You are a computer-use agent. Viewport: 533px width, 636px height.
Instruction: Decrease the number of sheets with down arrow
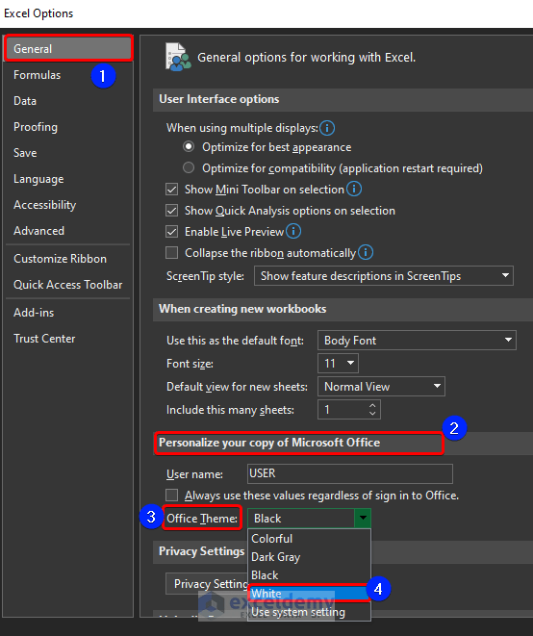(372, 414)
